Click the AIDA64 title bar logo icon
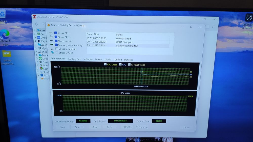 tap(34, 17)
